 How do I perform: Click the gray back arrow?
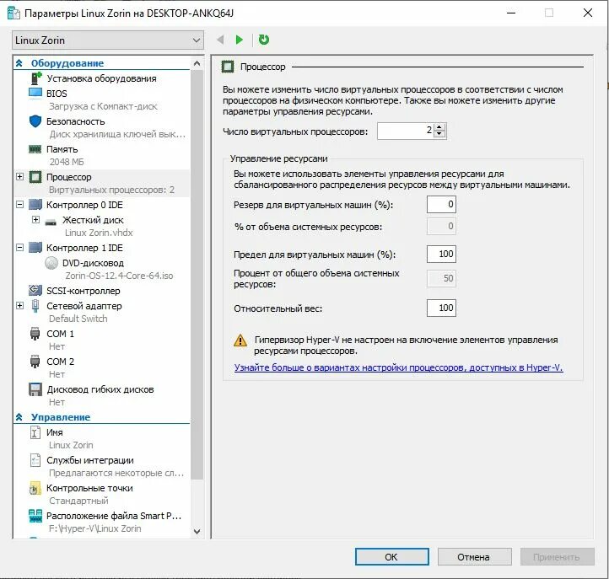pos(220,40)
